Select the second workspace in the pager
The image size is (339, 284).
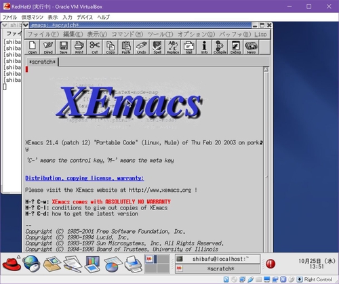click(x=163, y=259)
